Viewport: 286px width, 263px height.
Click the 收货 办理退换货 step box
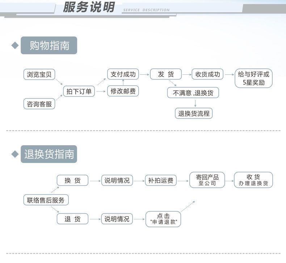click(x=253, y=180)
